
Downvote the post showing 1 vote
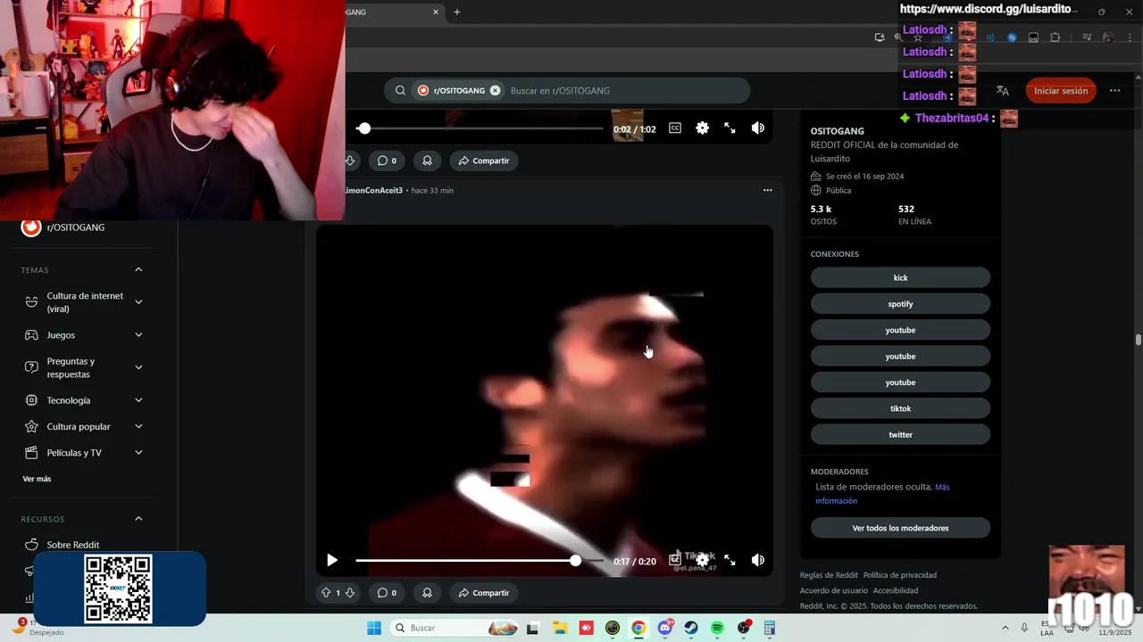pyautogui.click(x=349, y=593)
